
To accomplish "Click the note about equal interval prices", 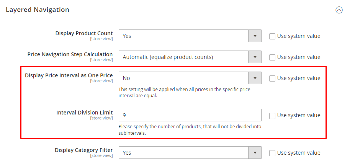I will 185,92.
